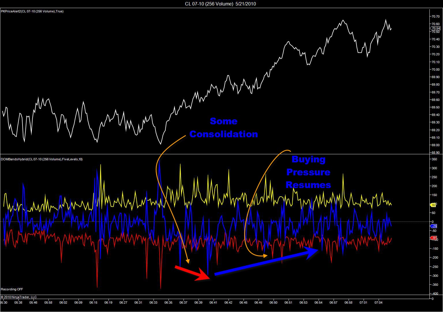The image size is (443, 312).
Task: Click the 06:35 time axis label
Action: point(169,303)
